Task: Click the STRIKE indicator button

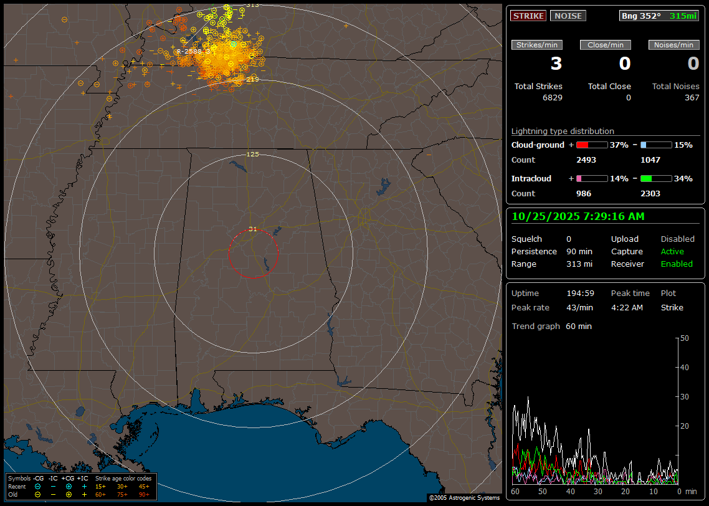Action: pyautogui.click(x=528, y=16)
